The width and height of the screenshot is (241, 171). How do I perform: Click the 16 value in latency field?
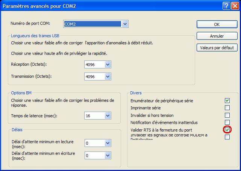(x=88, y=116)
